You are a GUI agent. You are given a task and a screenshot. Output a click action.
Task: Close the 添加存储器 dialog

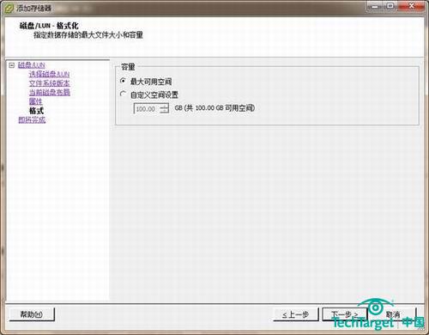(411, 6)
